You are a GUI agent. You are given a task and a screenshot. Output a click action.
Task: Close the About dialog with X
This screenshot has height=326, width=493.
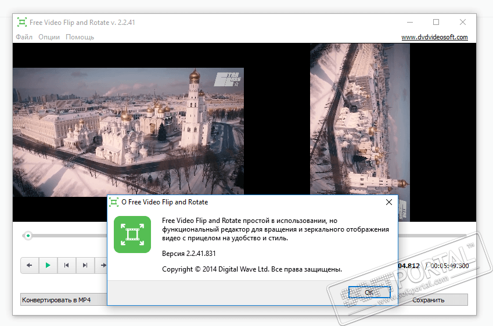[x=389, y=202]
